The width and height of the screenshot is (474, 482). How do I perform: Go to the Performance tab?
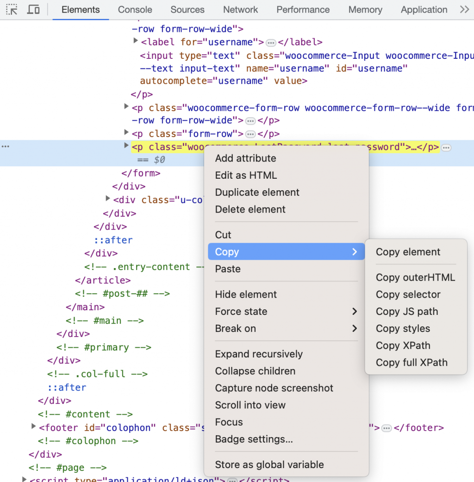click(x=303, y=10)
